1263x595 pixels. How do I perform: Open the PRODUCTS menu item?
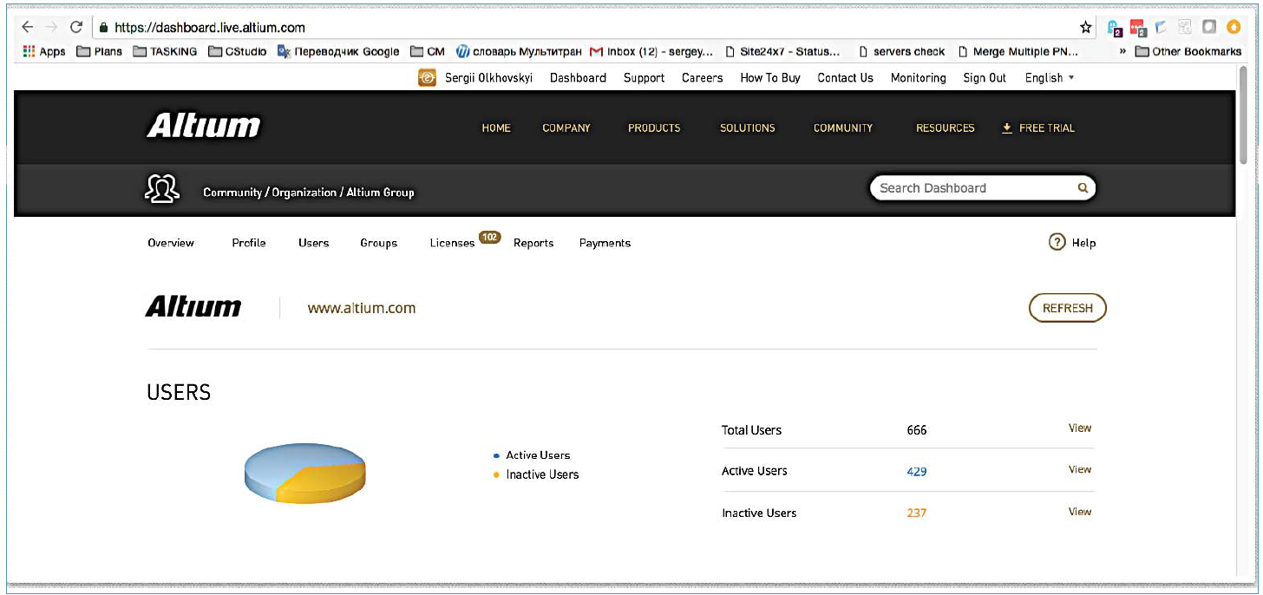point(654,127)
